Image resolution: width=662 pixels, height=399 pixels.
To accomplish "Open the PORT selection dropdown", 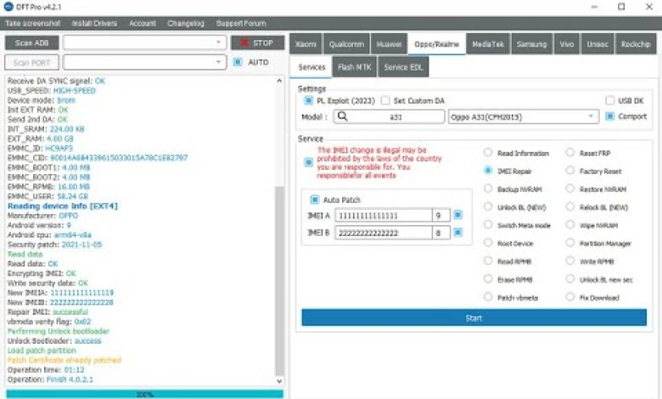I will tap(144, 62).
